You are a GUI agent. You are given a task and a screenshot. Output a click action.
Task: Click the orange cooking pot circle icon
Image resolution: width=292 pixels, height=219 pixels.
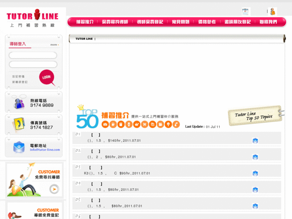[137, 124]
